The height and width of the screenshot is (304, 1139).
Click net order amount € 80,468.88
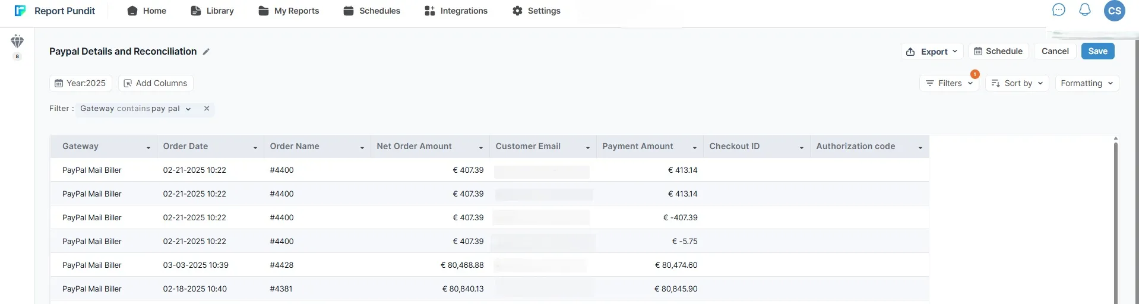[x=462, y=265]
